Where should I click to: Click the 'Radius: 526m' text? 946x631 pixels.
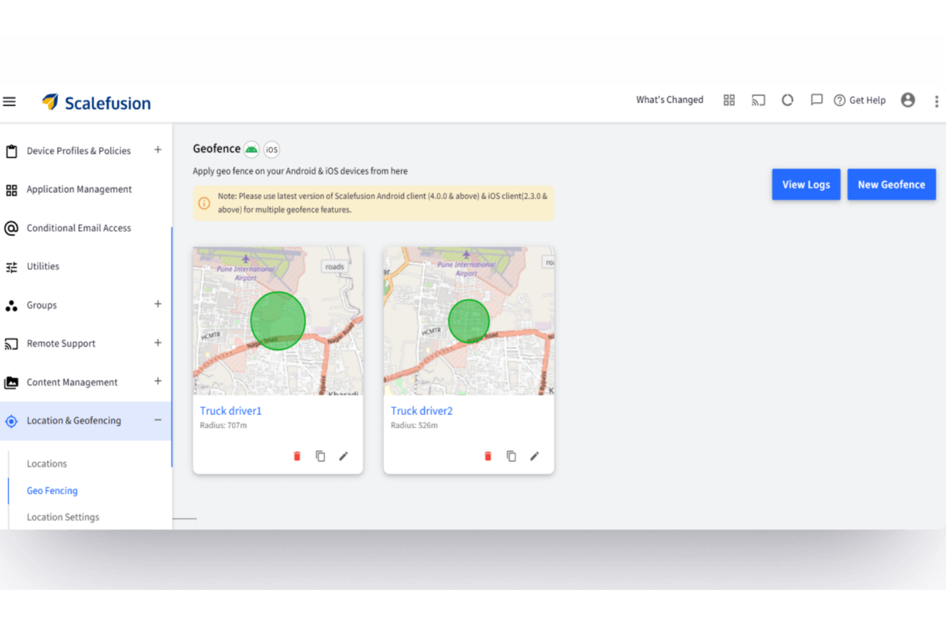click(x=414, y=426)
